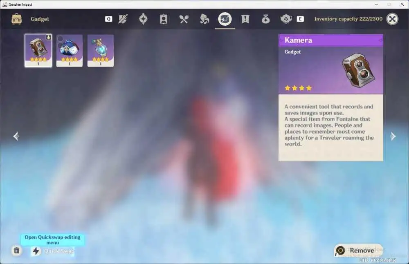Click the Inventory capacity 222/2300 text
The image size is (409, 264).
348,19
